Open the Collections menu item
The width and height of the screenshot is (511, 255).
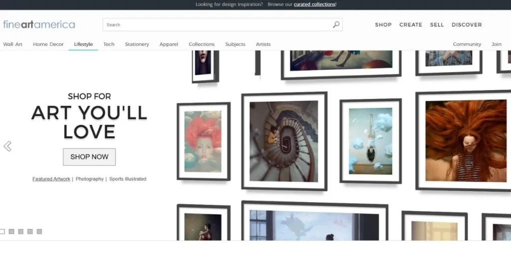pyautogui.click(x=202, y=44)
